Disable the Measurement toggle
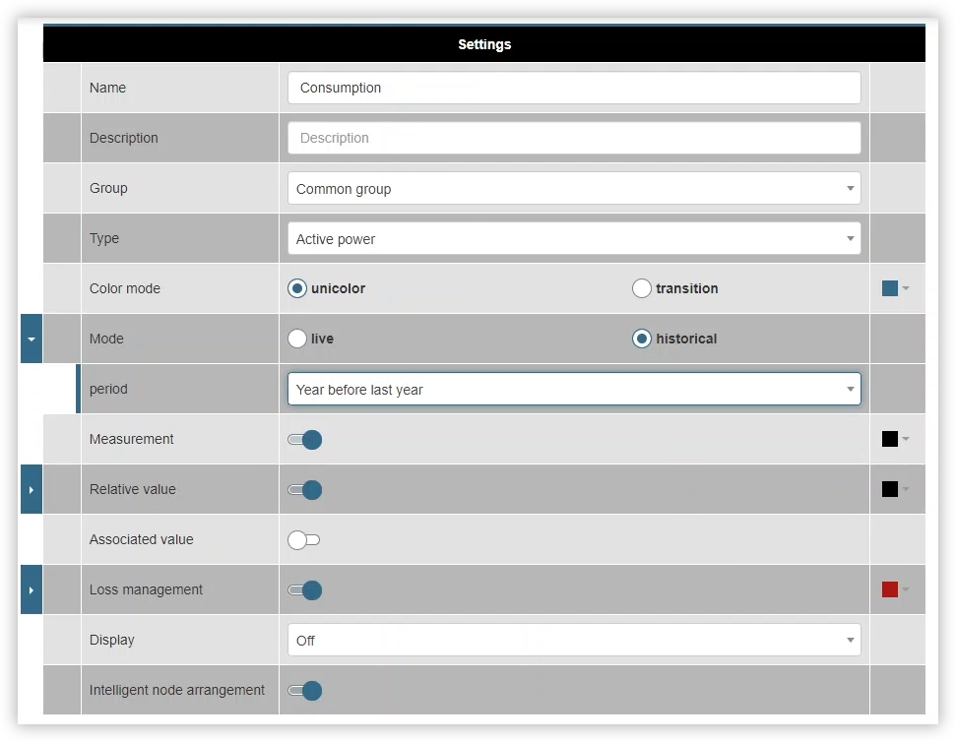Image resolution: width=956 pixels, height=742 pixels. coord(304,439)
